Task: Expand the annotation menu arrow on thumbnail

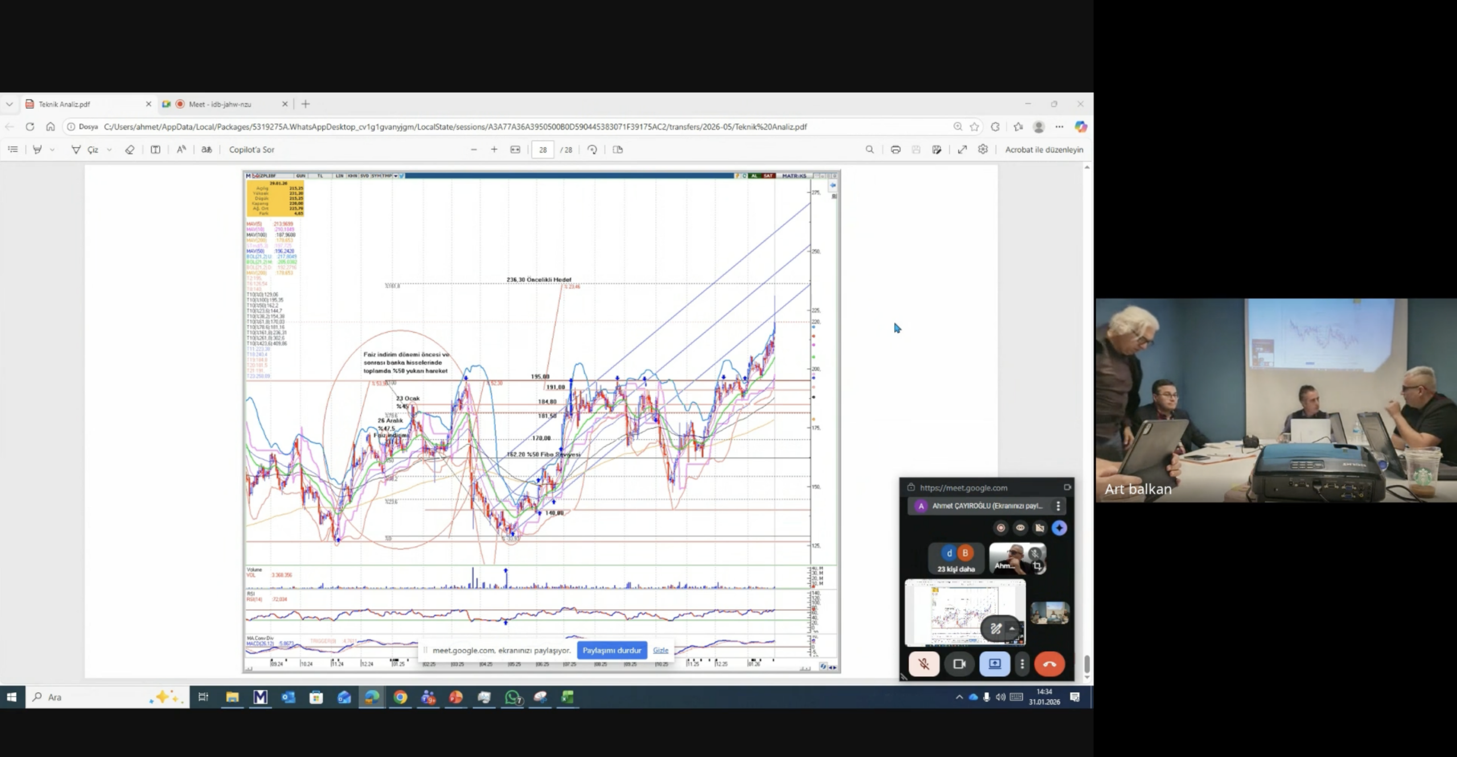Action: 1012,628
